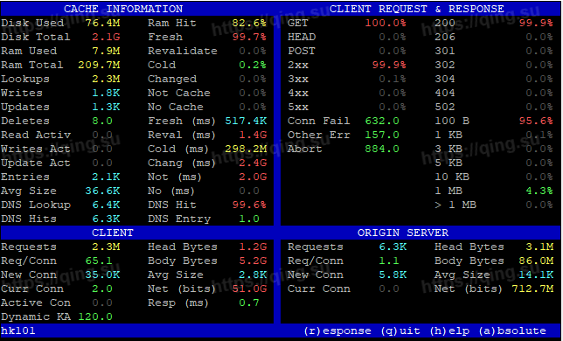This screenshot has height=341, width=563.
Task: Click the Abort 884.0 value
Action: (382, 149)
